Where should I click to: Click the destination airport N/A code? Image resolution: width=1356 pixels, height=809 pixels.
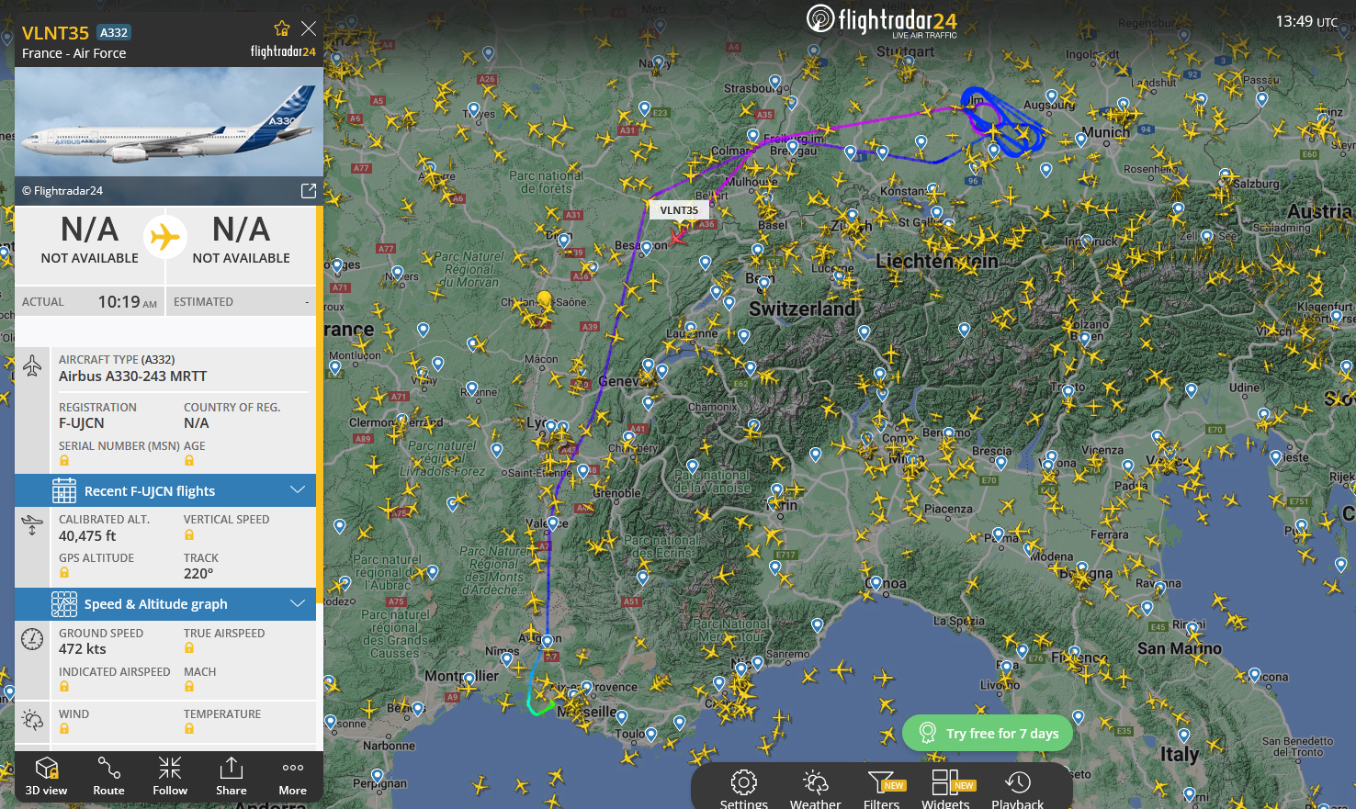[241, 229]
